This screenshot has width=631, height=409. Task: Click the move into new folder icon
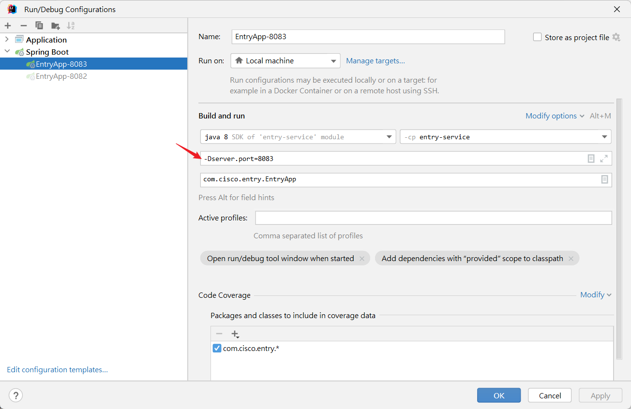coord(56,26)
